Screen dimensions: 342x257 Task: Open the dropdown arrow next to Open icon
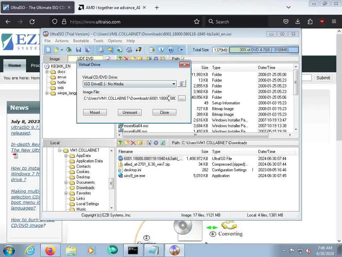pos(62,50)
